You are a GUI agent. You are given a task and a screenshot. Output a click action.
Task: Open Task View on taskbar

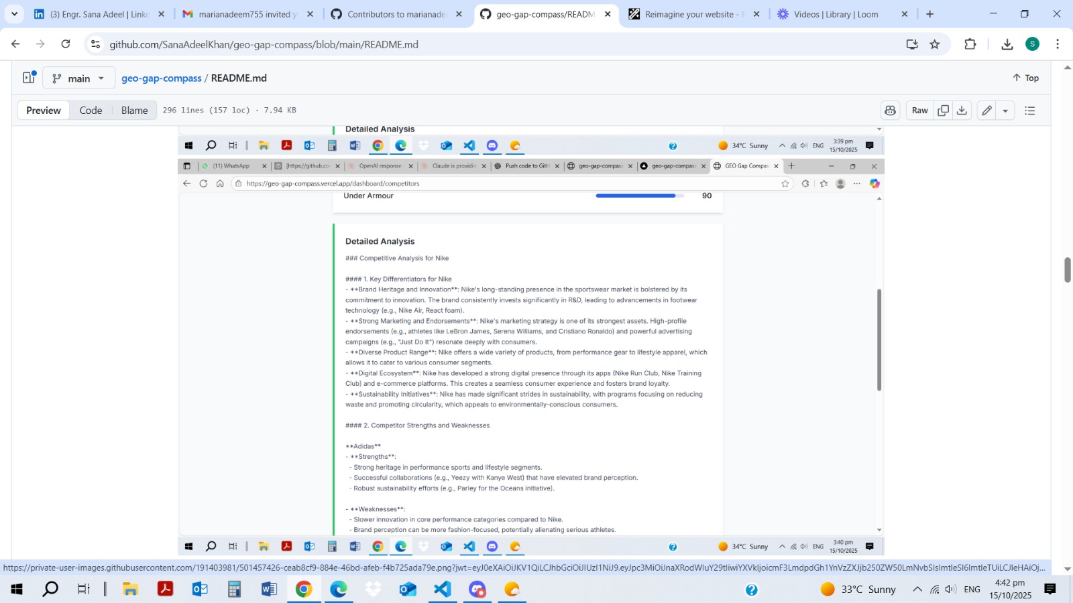pos(83,590)
